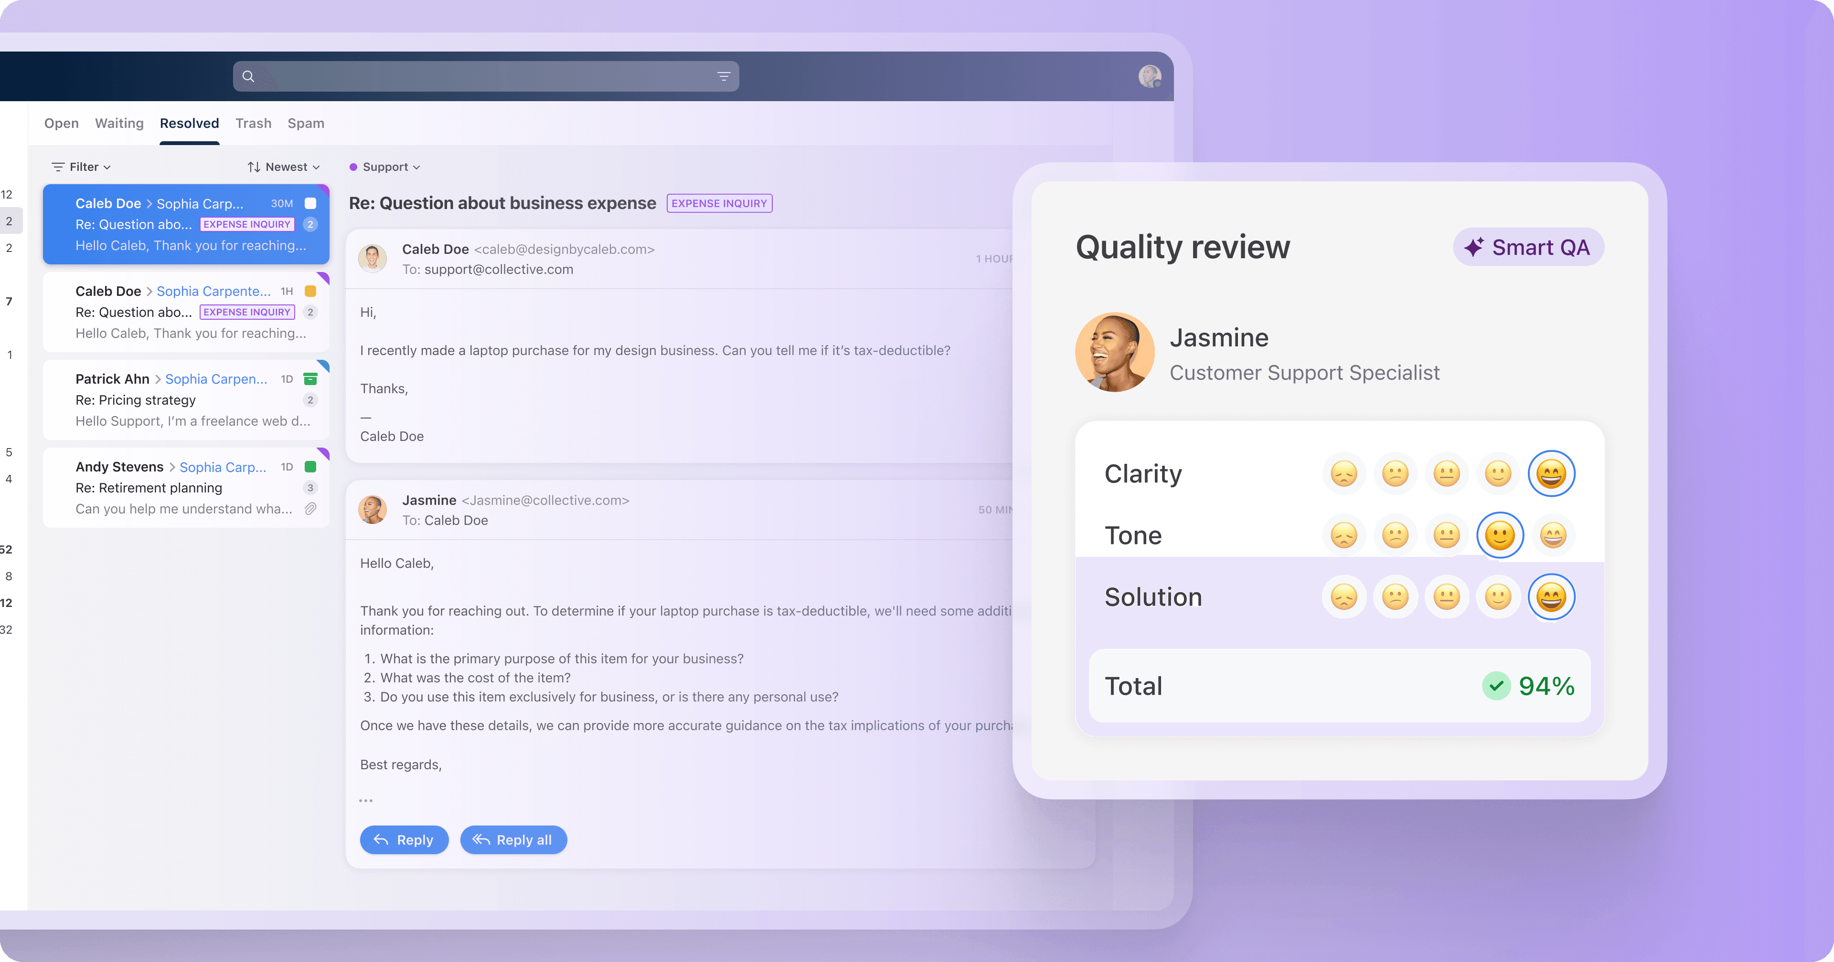Click the search magnifier icon
Viewport: 1834px width, 962px height.
(x=248, y=76)
